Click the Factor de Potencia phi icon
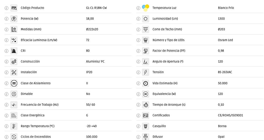This screenshot has height=140, width=264. (145, 51)
